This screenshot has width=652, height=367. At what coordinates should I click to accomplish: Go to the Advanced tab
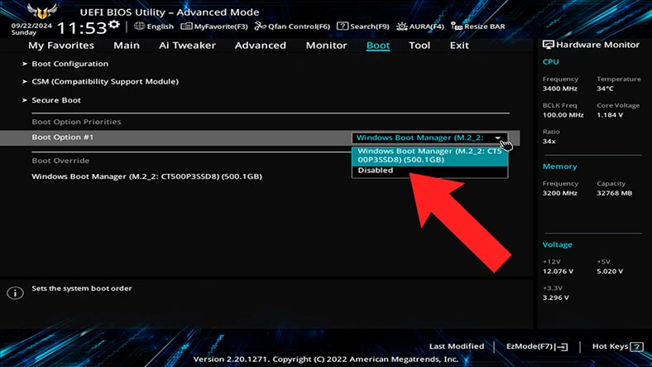tap(261, 46)
